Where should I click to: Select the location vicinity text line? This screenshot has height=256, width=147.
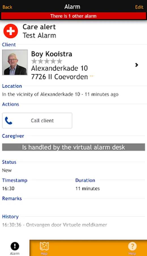(60, 94)
